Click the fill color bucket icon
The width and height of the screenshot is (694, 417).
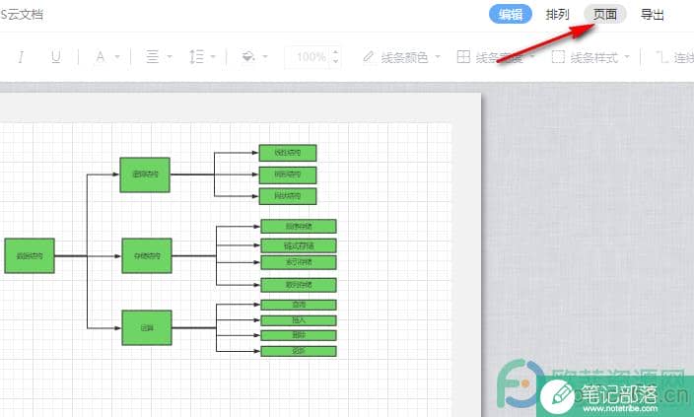point(247,56)
